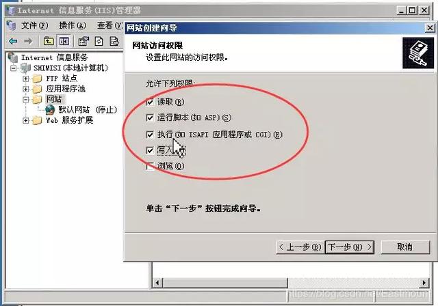Viewport: 438px width, 306px height.
Task: Click the horizontal scrollbar right arrow
Action: tap(424, 283)
